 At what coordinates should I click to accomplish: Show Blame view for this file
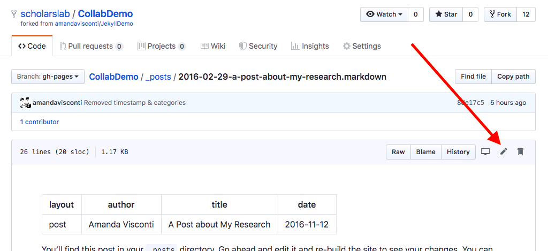(425, 152)
